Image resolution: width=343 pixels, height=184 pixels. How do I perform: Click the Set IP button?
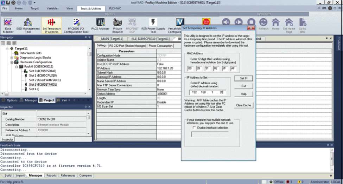pos(243,78)
